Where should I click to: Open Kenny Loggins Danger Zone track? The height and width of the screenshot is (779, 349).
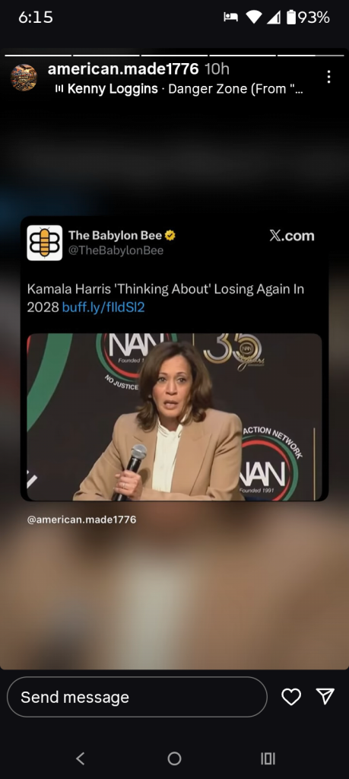(x=185, y=90)
